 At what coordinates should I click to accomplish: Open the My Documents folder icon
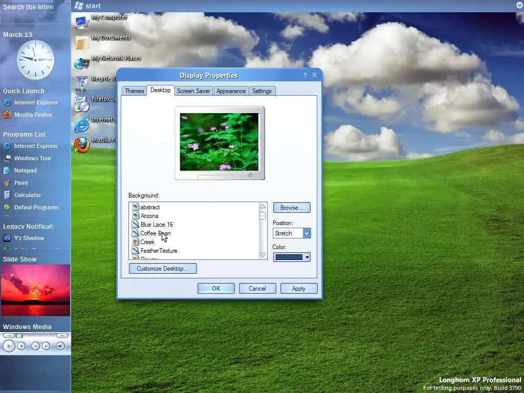coord(81,42)
